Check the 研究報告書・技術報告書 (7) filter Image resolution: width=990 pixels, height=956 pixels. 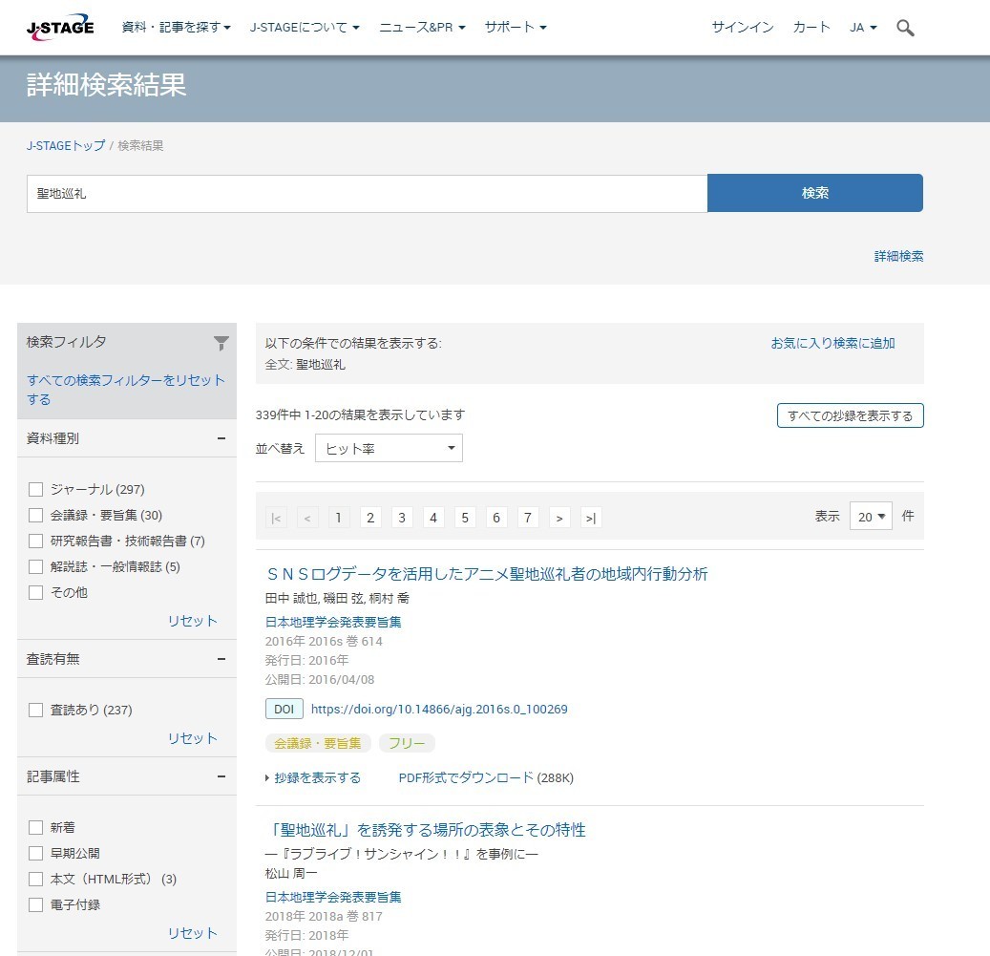pyautogui.click(x=35, y=542)
